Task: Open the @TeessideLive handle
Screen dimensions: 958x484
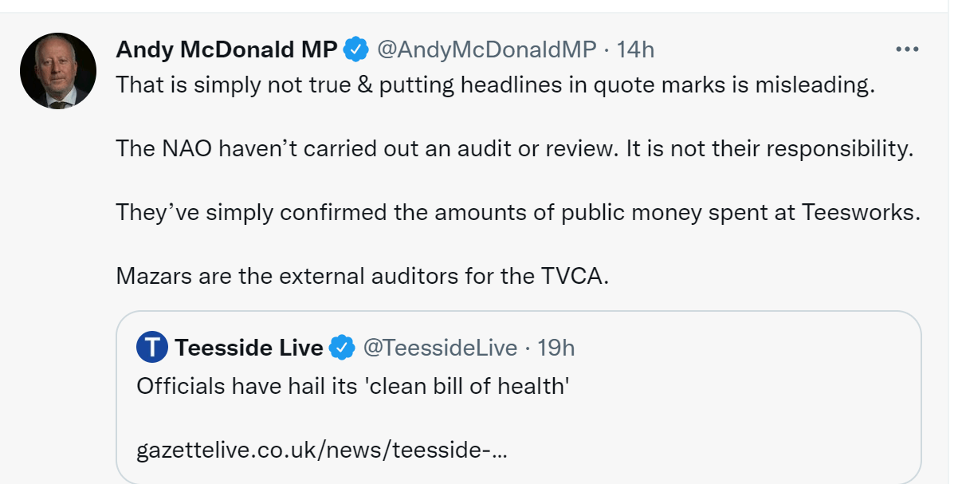Action: pos(440,348)
